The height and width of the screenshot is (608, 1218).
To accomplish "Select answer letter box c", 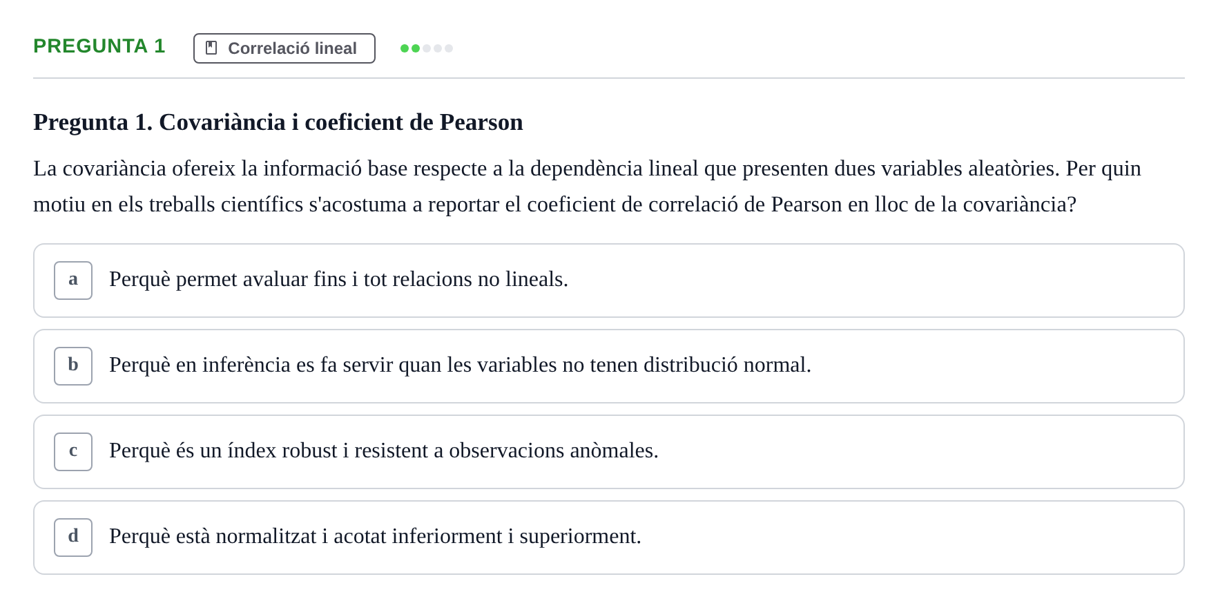I will click(73, 452).
